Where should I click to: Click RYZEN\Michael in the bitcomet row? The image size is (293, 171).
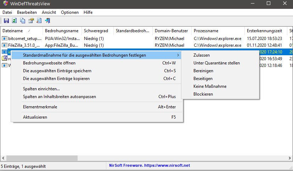(x=169, y=39)
